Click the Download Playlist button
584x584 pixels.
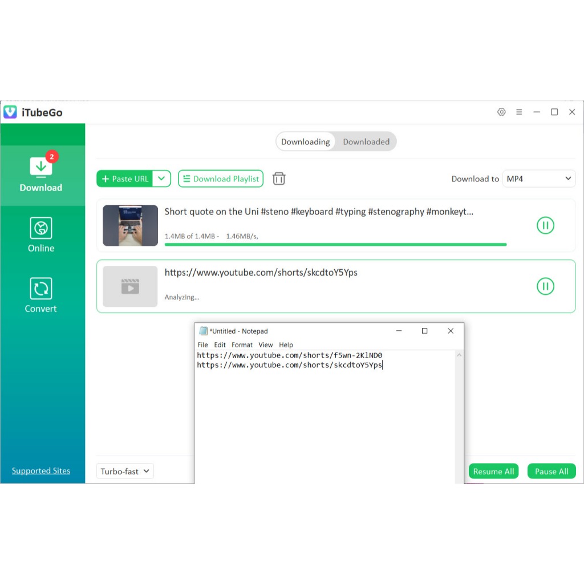tap(221, 179)
